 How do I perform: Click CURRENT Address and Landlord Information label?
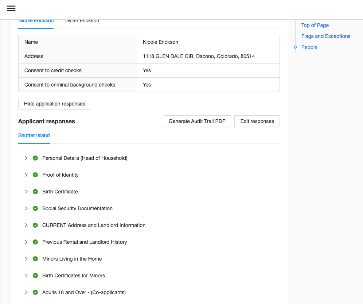94,225
